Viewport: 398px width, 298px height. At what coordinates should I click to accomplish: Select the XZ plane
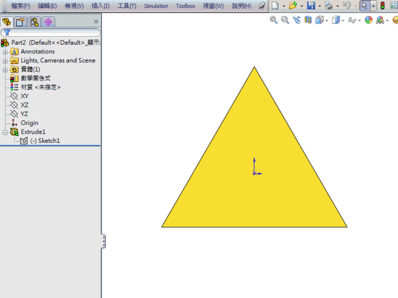[19, 105]
